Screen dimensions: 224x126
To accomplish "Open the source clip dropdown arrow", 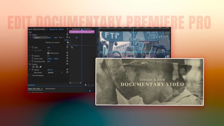I will tap(48, 29).
